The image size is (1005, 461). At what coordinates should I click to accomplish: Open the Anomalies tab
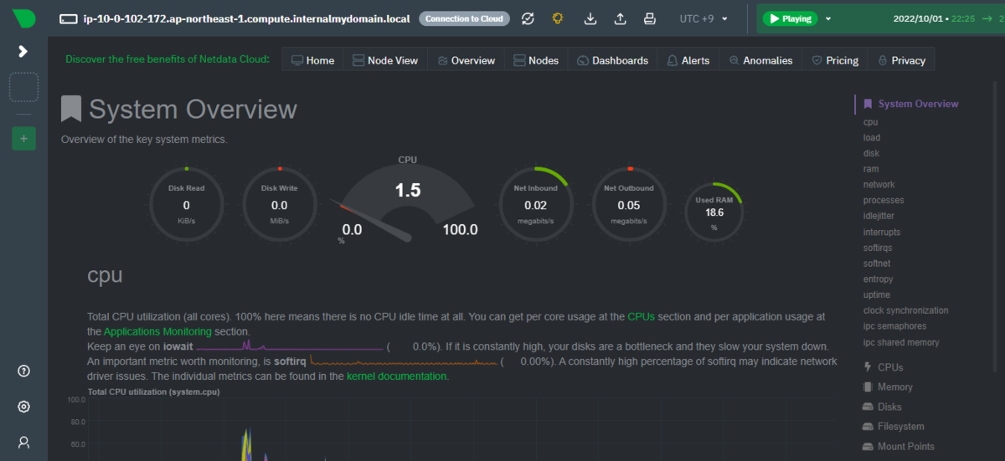tap(760, 60)
